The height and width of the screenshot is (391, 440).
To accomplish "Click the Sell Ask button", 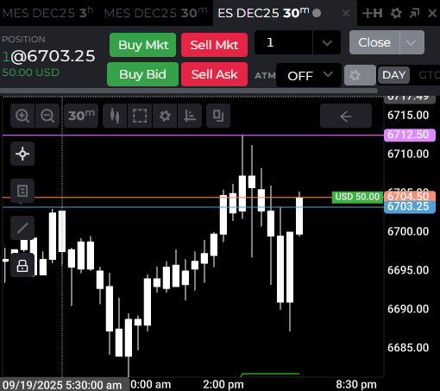I will (x=214, y=74).
